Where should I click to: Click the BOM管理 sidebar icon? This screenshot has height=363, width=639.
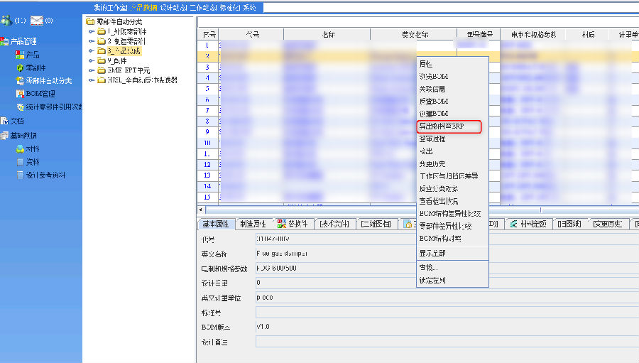point(20,94)
